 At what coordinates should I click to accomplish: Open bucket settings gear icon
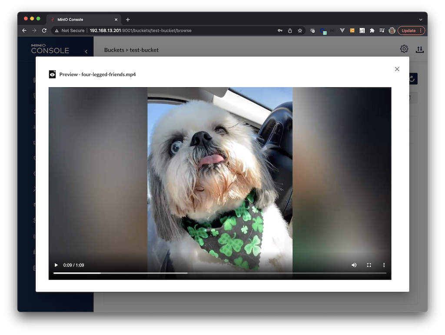(x=404, y=49)
